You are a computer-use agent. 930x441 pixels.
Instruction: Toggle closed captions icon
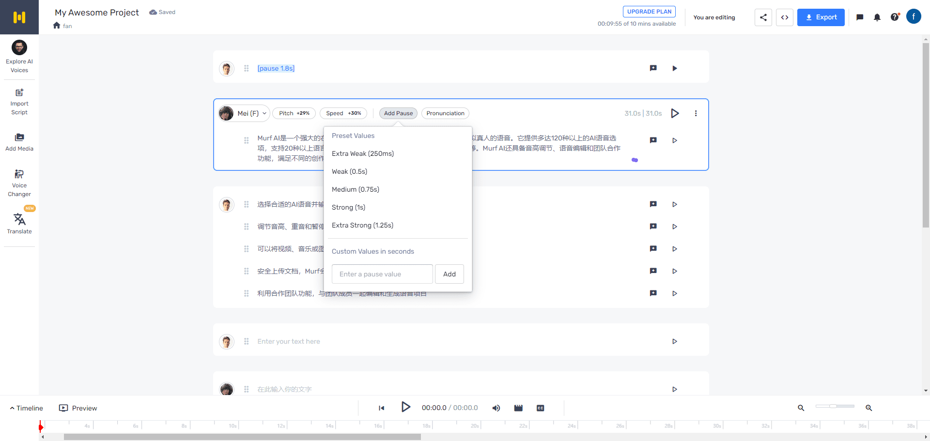point(541,408)
